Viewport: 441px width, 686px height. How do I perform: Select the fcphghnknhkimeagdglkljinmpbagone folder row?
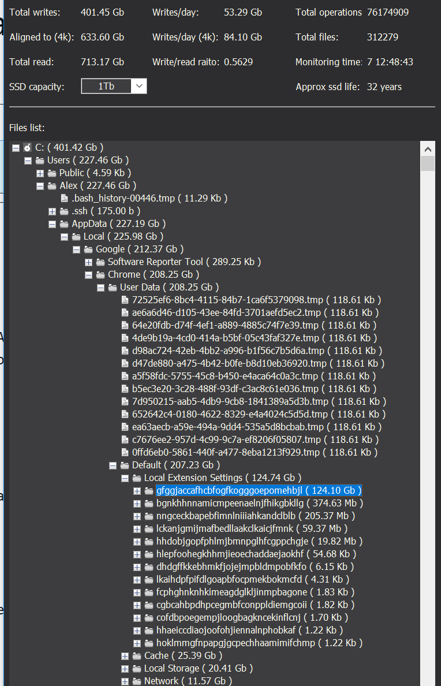[256, 592]
